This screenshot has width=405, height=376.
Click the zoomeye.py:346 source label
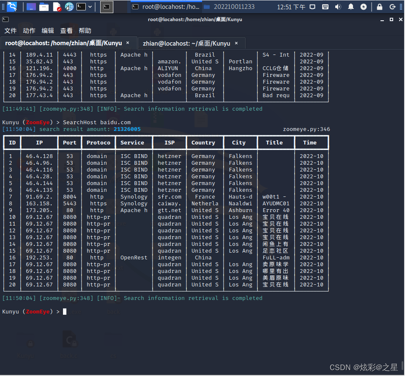coord(306,129)
